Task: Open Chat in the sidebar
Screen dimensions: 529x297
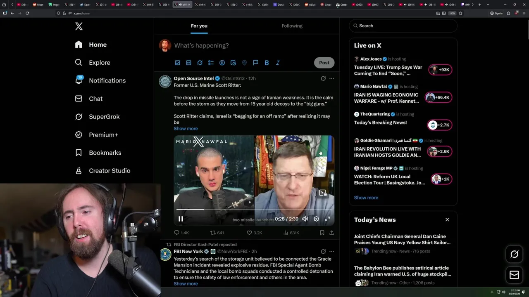Action: click(89, 99)
